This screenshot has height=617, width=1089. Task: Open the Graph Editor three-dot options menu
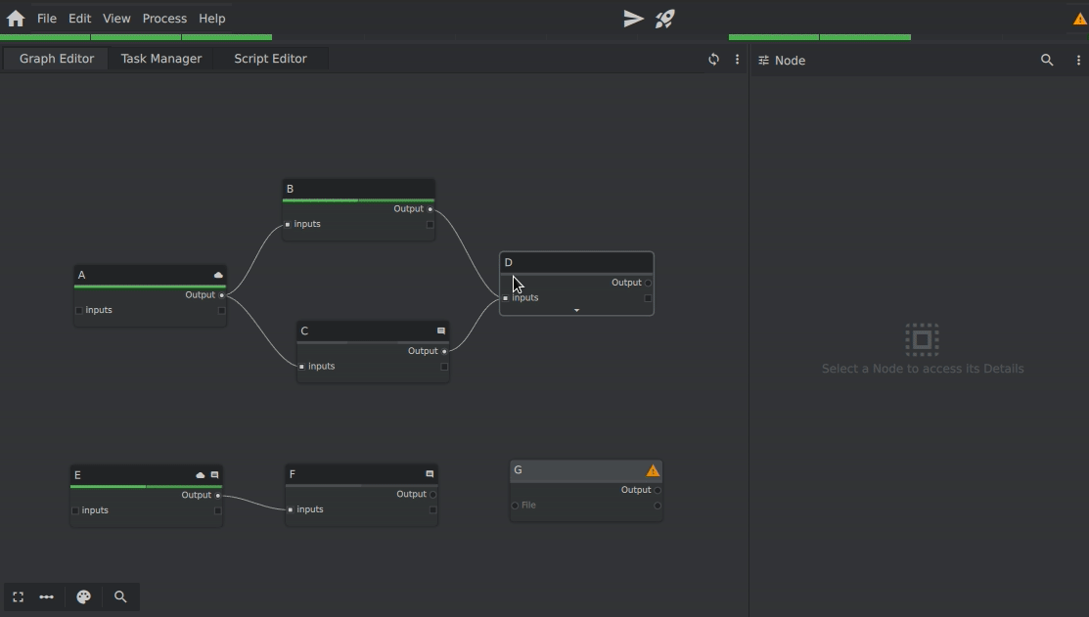738,60
